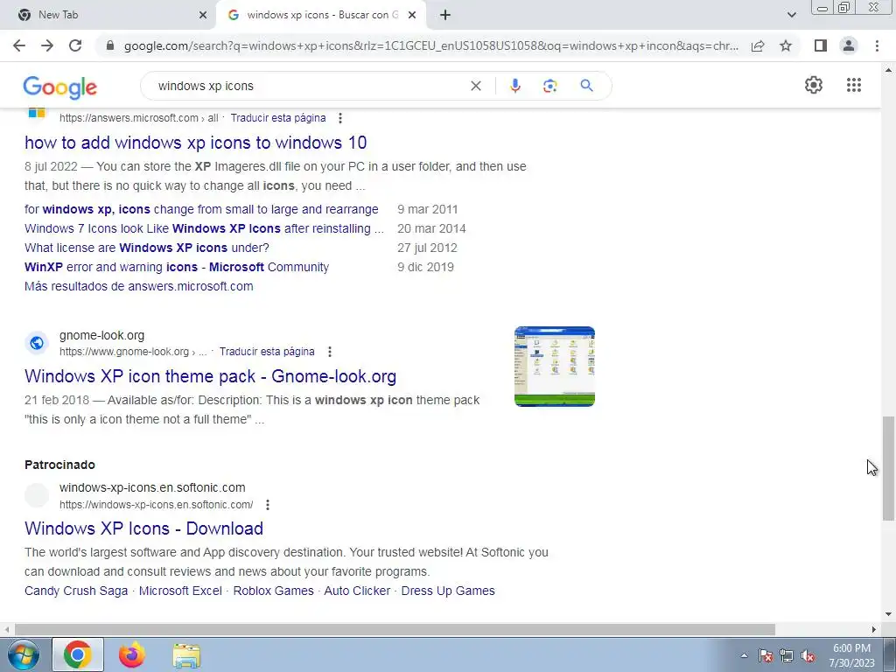Open the Windows Start button

point(24,654)
